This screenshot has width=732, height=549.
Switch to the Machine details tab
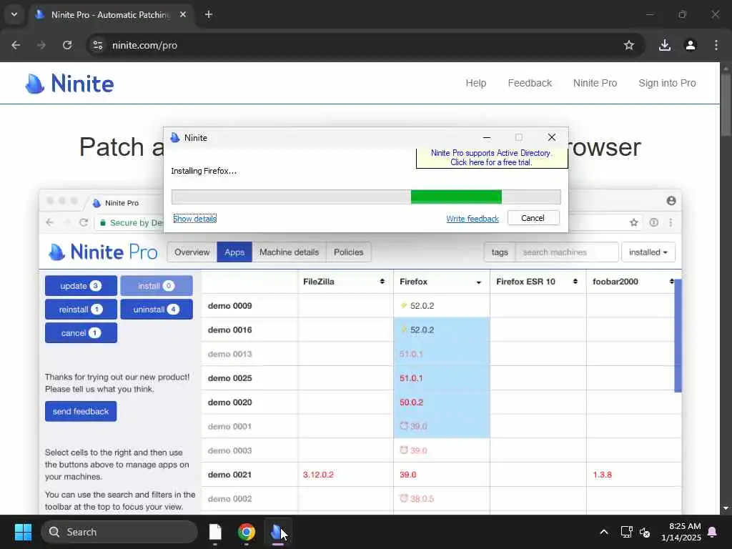pyautogui.click(x=289, y=252)
